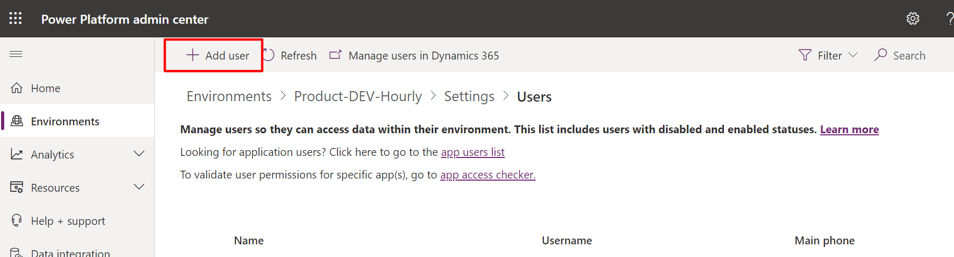Viewport: 954px width, 257px height.
Task: Expand the Analytics section chevron
Action: [x=139, y=154]
